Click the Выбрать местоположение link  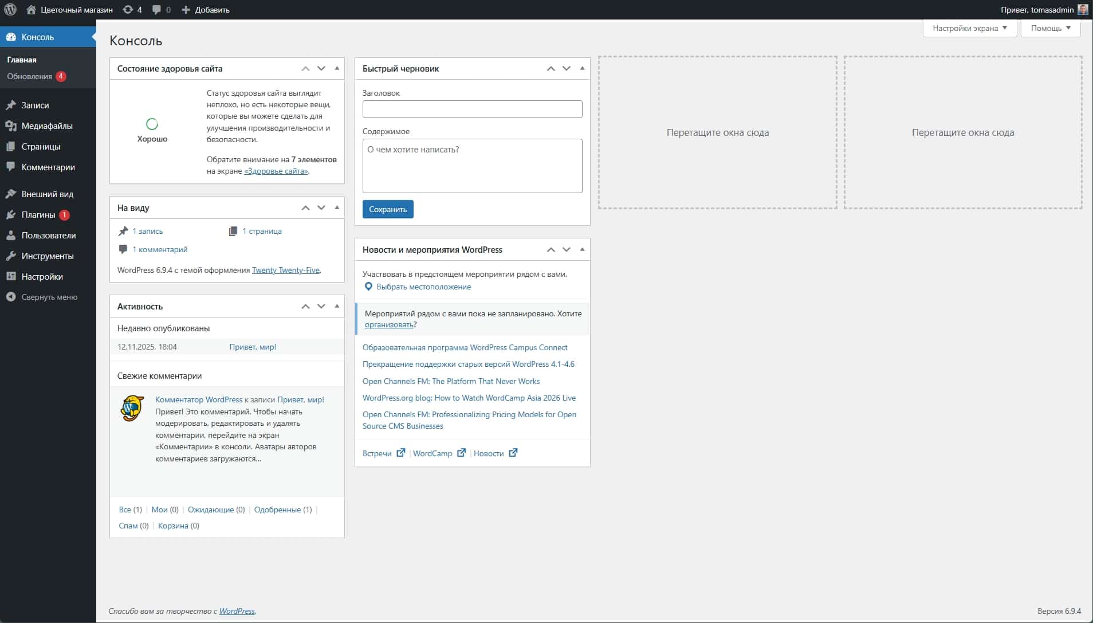point(423,287)
